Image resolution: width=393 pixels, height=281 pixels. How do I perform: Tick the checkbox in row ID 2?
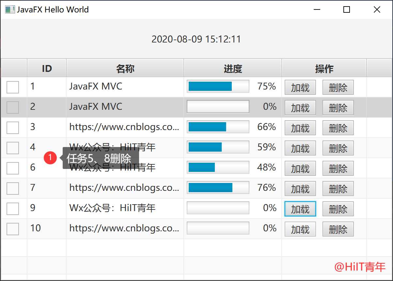coord(13,107)
